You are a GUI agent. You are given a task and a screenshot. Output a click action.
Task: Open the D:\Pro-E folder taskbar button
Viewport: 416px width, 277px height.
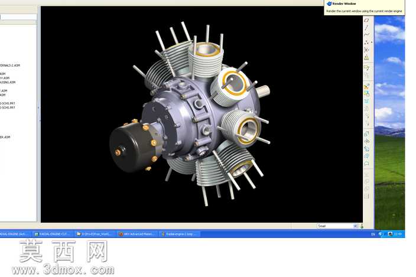[95, 234]
